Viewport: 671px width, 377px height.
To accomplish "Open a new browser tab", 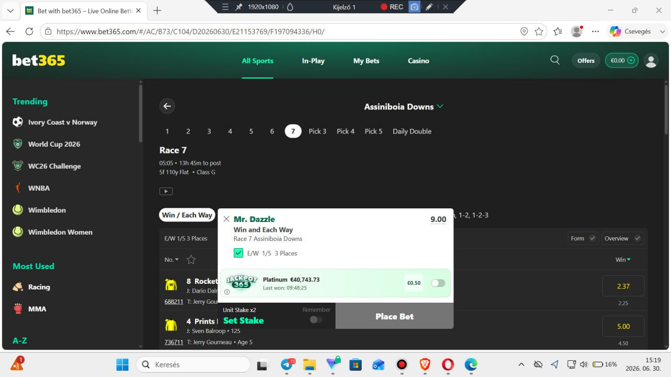I will (x=157, y=10).
